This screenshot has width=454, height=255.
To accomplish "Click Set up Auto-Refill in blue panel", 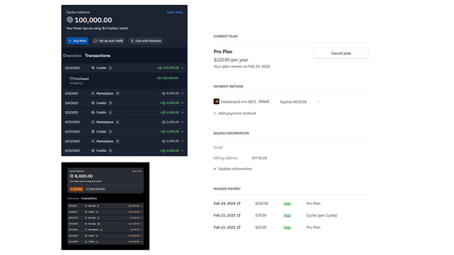I will [108, 41].
